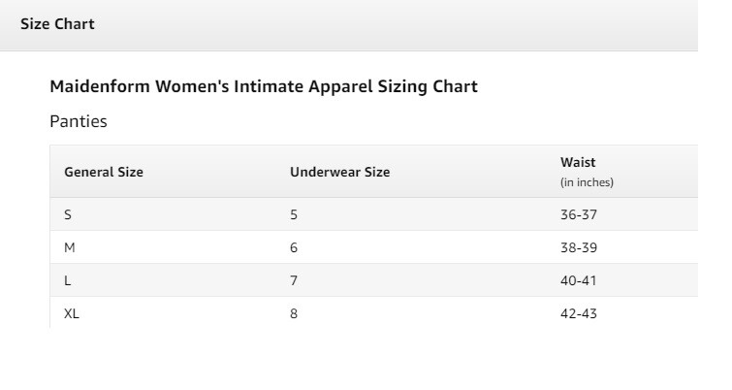Select the Maidenform Women's Intimate Apparel Sizing Chart heading

point(264,86)
